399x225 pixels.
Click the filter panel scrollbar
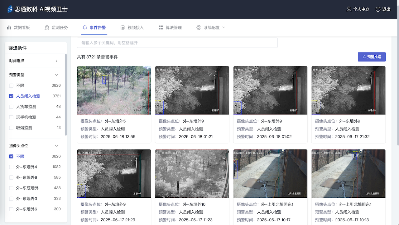point(65,95)
